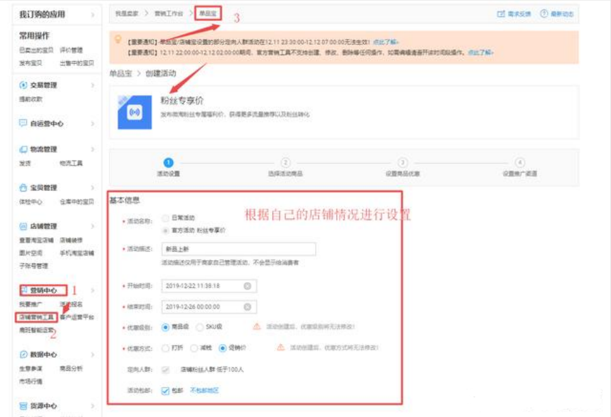Click the 物流管理 sidebar icon

click(x=23, y=149)
